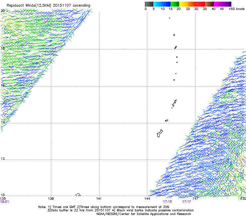Screen dimensions: 246x216
Task: Click the longitude label "138" on bottom axis
Action: [51, 199]
